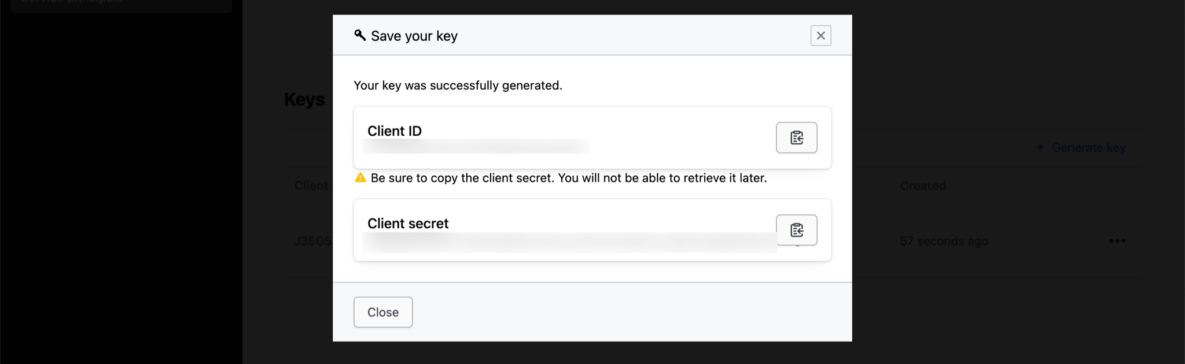Image resolution: width=1185 pixels, height=364 pixels.
Task: Select the Created column header
Action: tap(922, 185)
